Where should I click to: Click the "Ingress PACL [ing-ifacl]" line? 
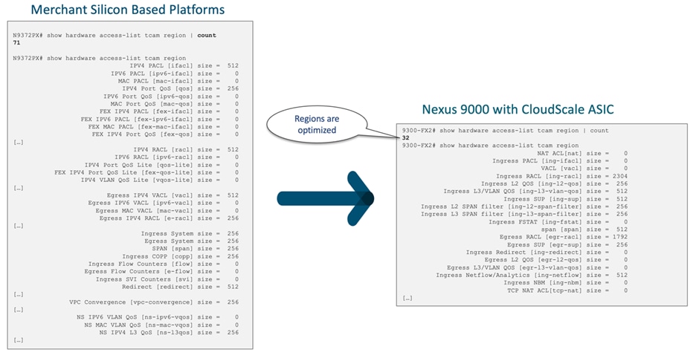[560, 161]
